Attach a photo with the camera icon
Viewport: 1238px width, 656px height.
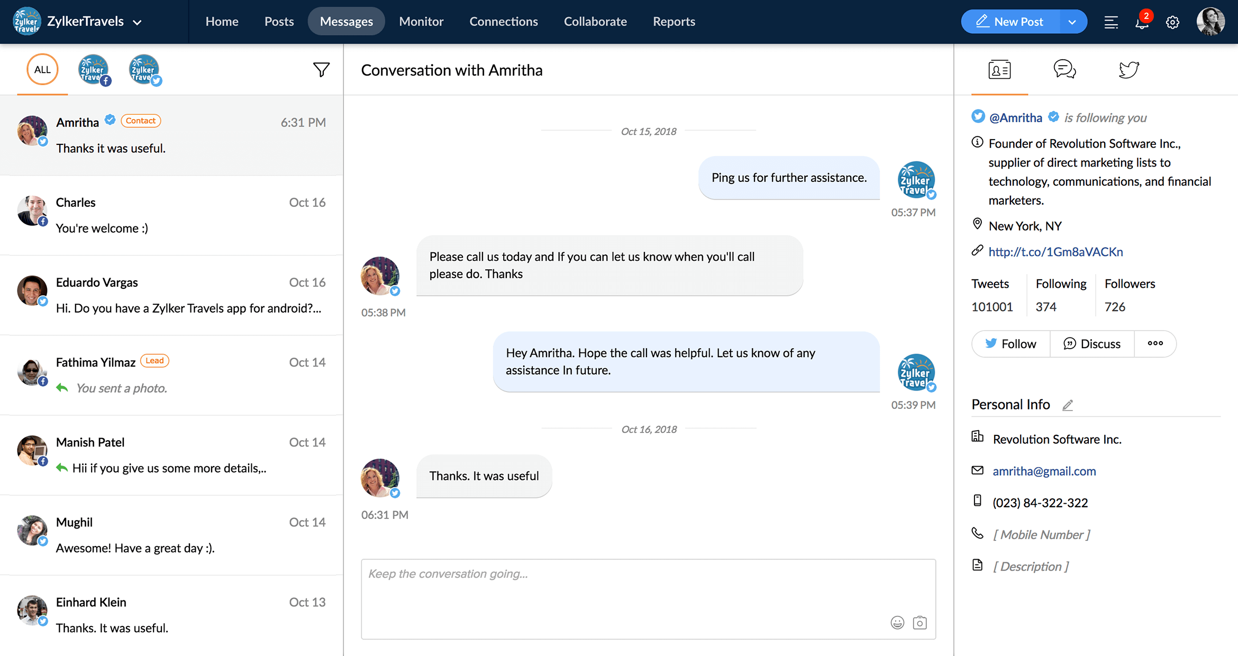pyautogui.click(x=920, y=623)
